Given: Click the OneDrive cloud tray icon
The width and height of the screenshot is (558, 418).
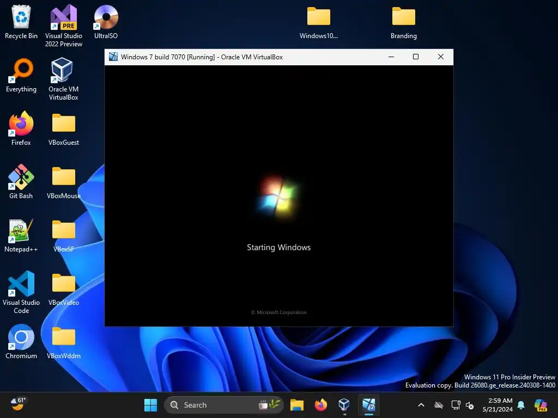Looking at the screenshot, I should point(439,405).
